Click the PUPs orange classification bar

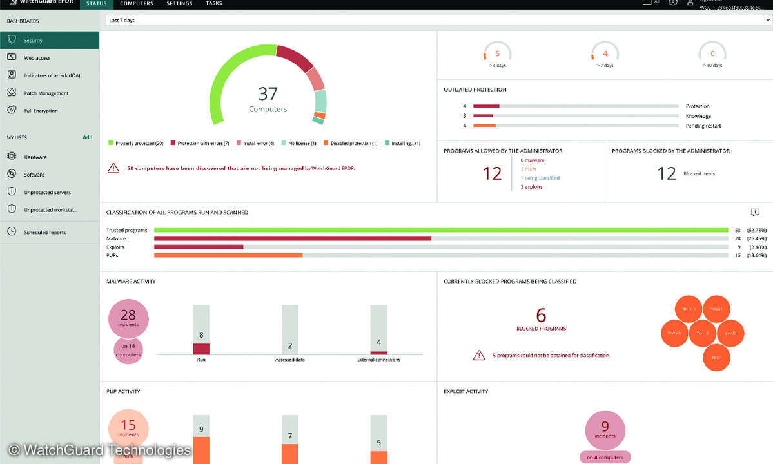pyautogui.click(x=228, y=255)
